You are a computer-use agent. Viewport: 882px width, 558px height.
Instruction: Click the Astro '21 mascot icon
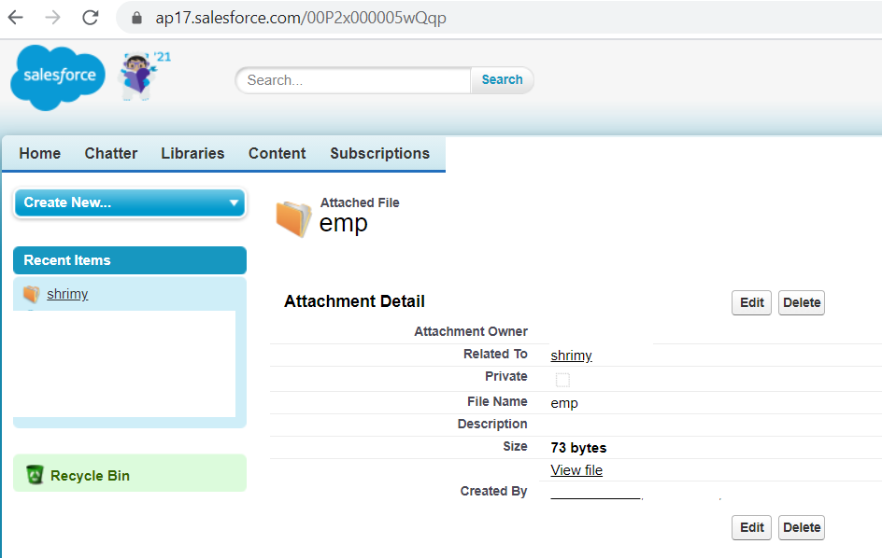[139, 77]
